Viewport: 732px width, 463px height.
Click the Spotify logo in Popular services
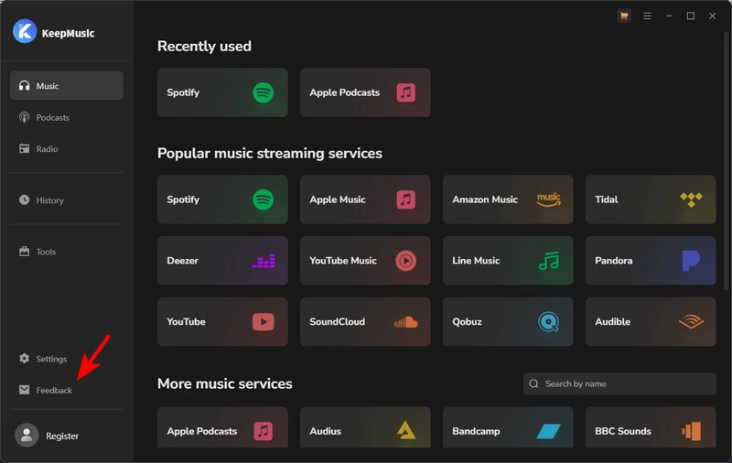pyautogui.click(x=264, y=199)
